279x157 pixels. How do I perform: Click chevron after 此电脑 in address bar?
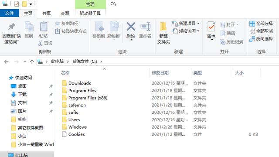coord(68,61)
